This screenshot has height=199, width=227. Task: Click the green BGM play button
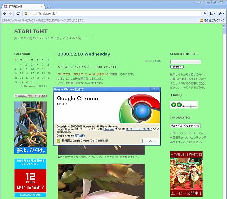point(173,105)
